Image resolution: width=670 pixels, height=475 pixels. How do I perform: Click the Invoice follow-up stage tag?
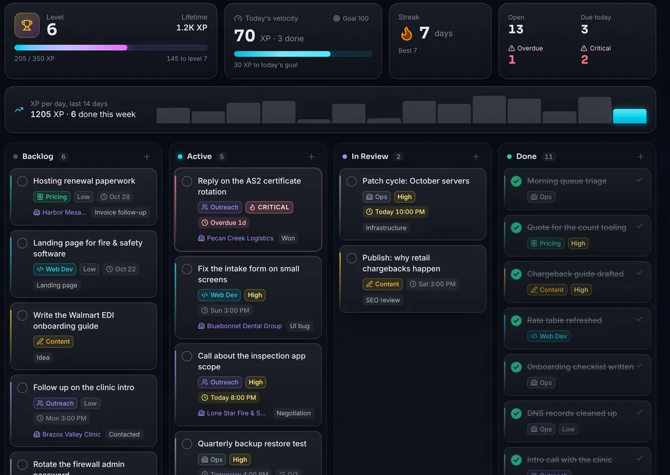pos(120,213)
